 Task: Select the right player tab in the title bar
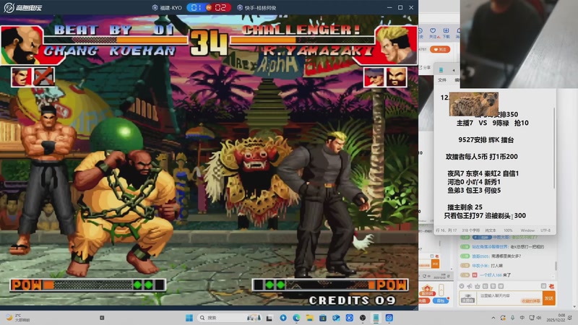[x=256, y=8]
